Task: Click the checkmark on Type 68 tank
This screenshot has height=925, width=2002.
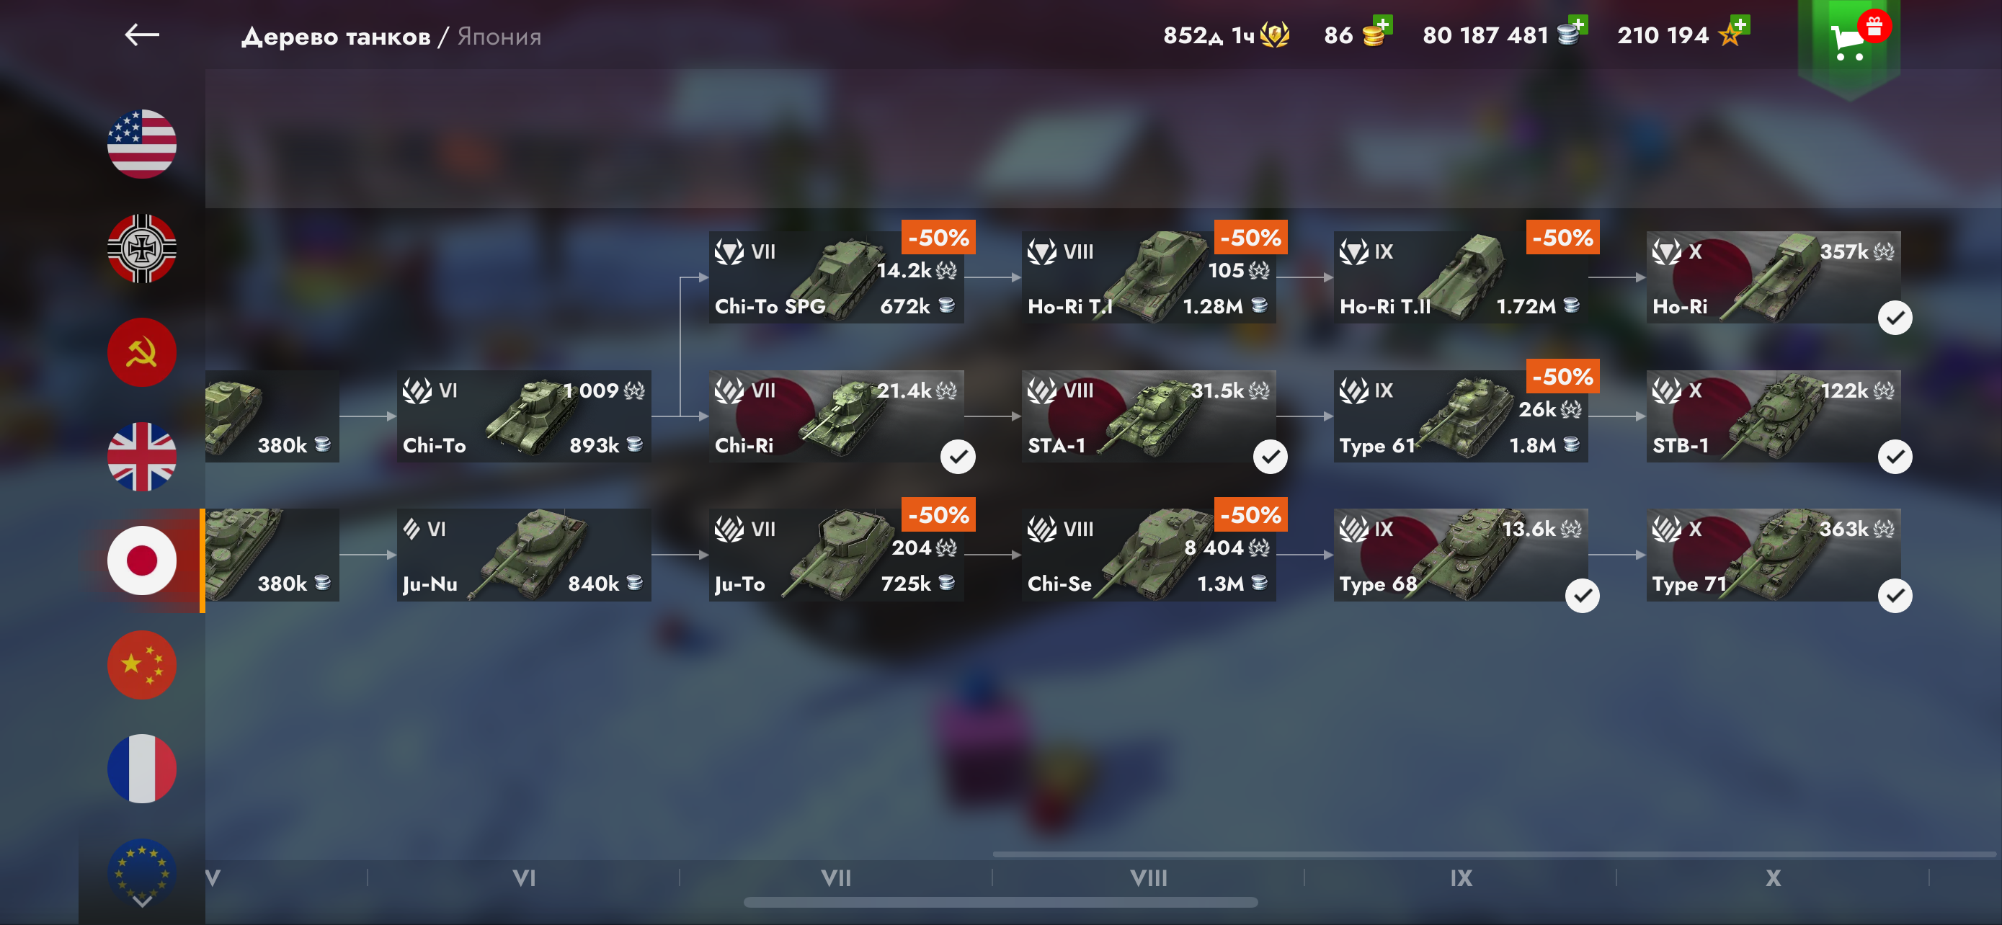Action: [x=1583, y=596]
